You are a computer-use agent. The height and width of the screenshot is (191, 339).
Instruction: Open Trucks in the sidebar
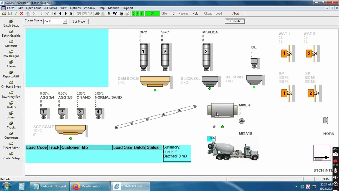(x=11, y=125)
